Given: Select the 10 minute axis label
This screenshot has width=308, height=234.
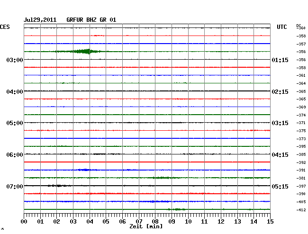Looking at the screenshot, I should [188, 222].
